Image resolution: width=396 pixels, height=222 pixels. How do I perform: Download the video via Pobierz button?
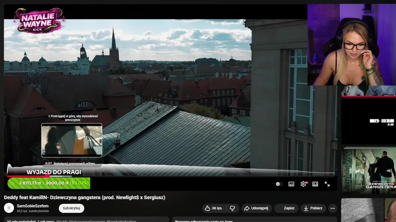point(313,208)
